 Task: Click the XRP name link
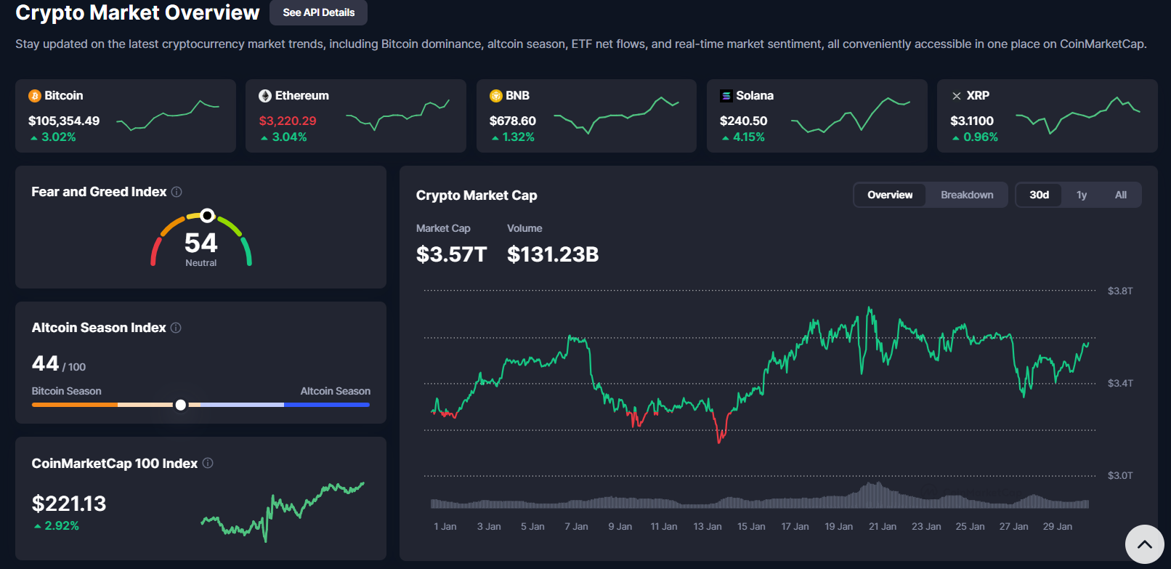[x=978, y=96]
